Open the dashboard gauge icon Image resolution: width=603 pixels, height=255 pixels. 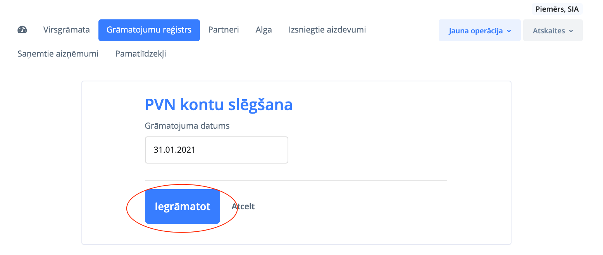[22, 30]
